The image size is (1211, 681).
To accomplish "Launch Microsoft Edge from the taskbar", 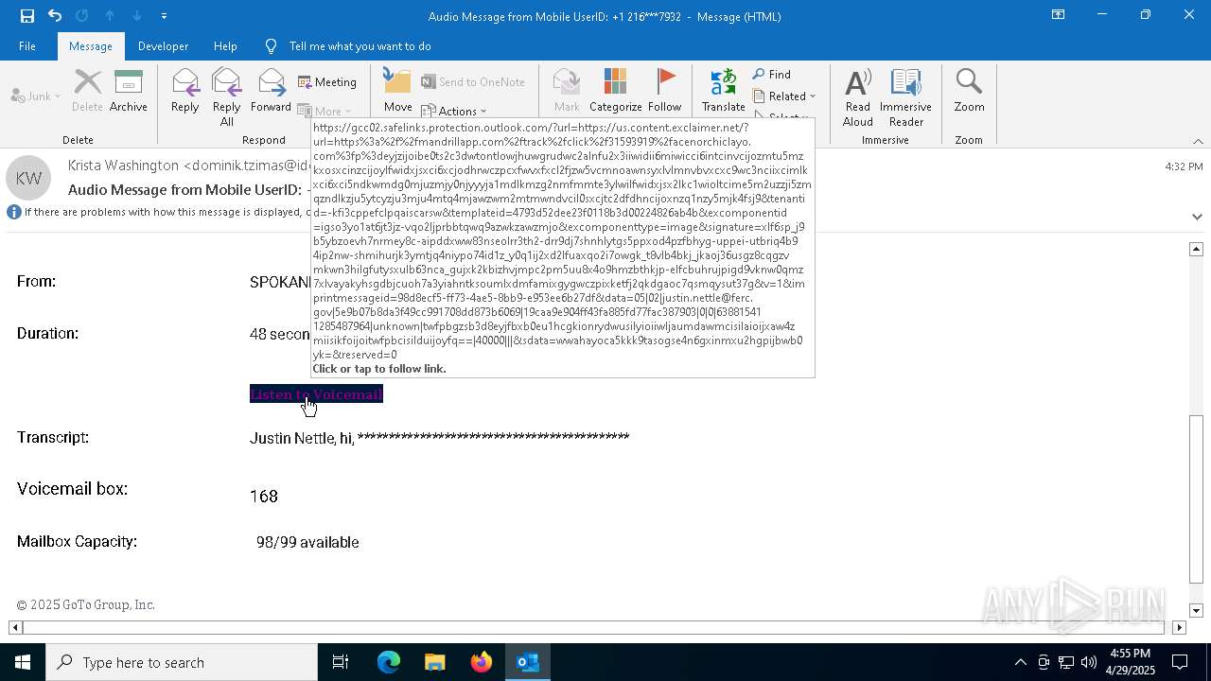I will coord(389,662).
